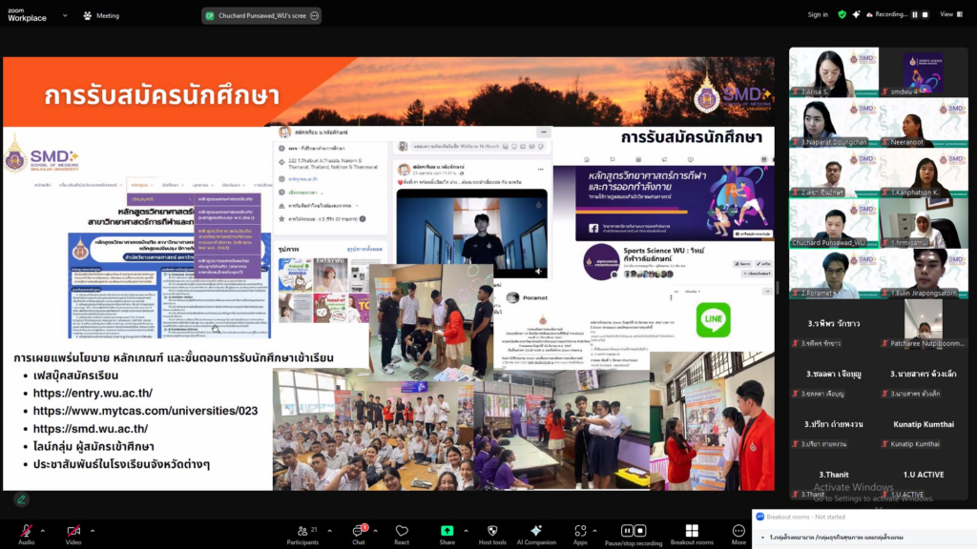Collapse the first breakout room group row
This screenshot has width=977, height=549.
pyautogui.click(x=762, y=538)
